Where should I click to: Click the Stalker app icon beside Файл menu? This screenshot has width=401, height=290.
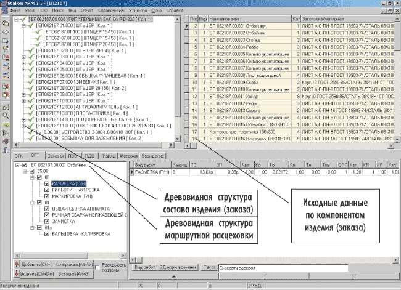5,11
